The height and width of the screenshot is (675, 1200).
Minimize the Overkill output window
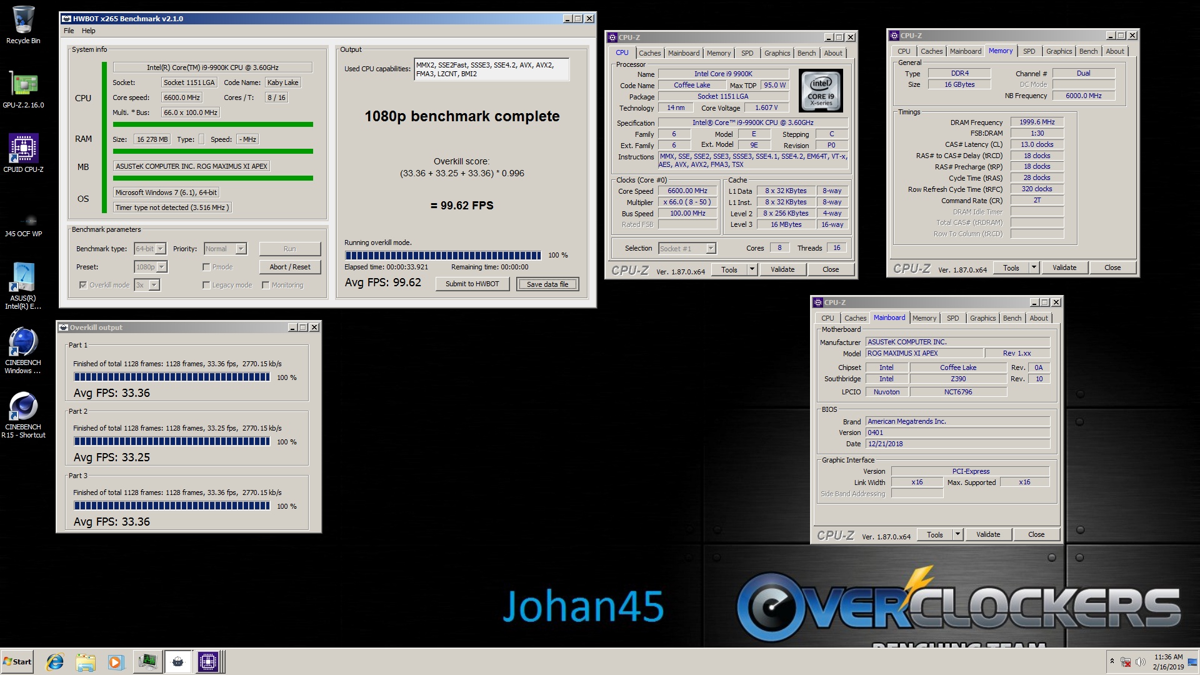click(x=292, y=327)
